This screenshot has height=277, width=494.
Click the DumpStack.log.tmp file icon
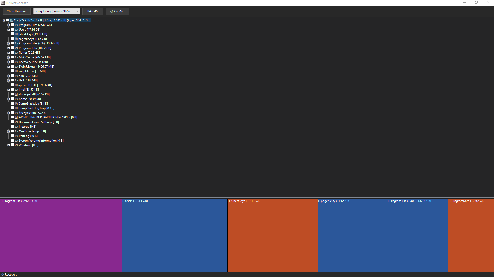tap(16, 108)
